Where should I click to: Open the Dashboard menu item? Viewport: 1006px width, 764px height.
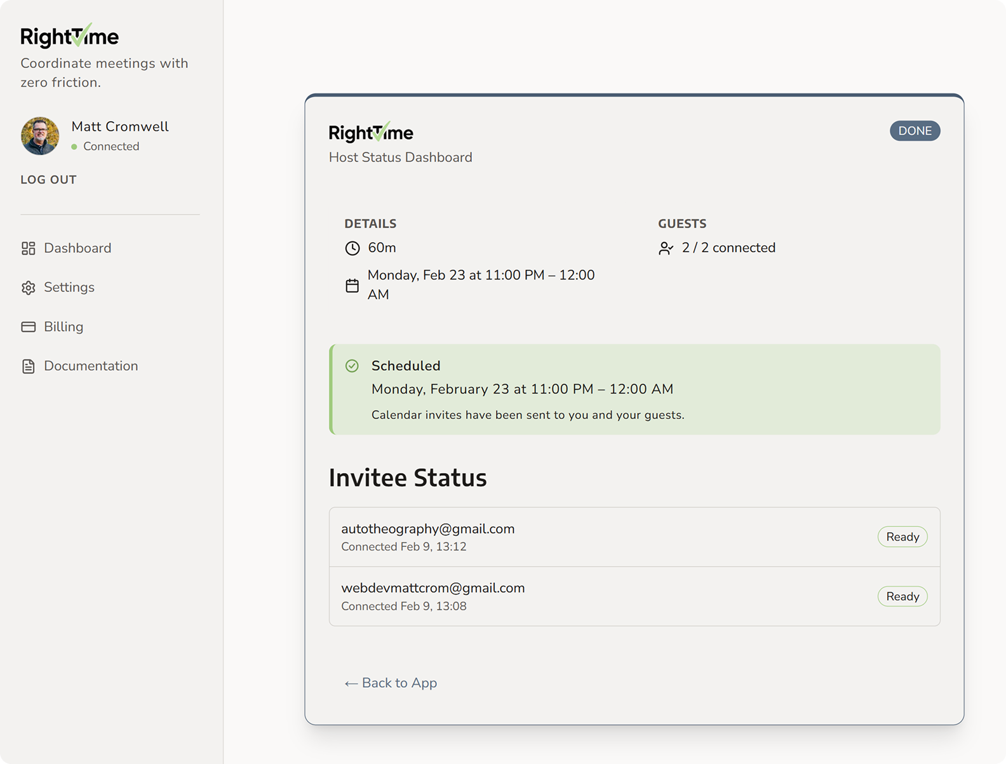(x=77, y=248)
